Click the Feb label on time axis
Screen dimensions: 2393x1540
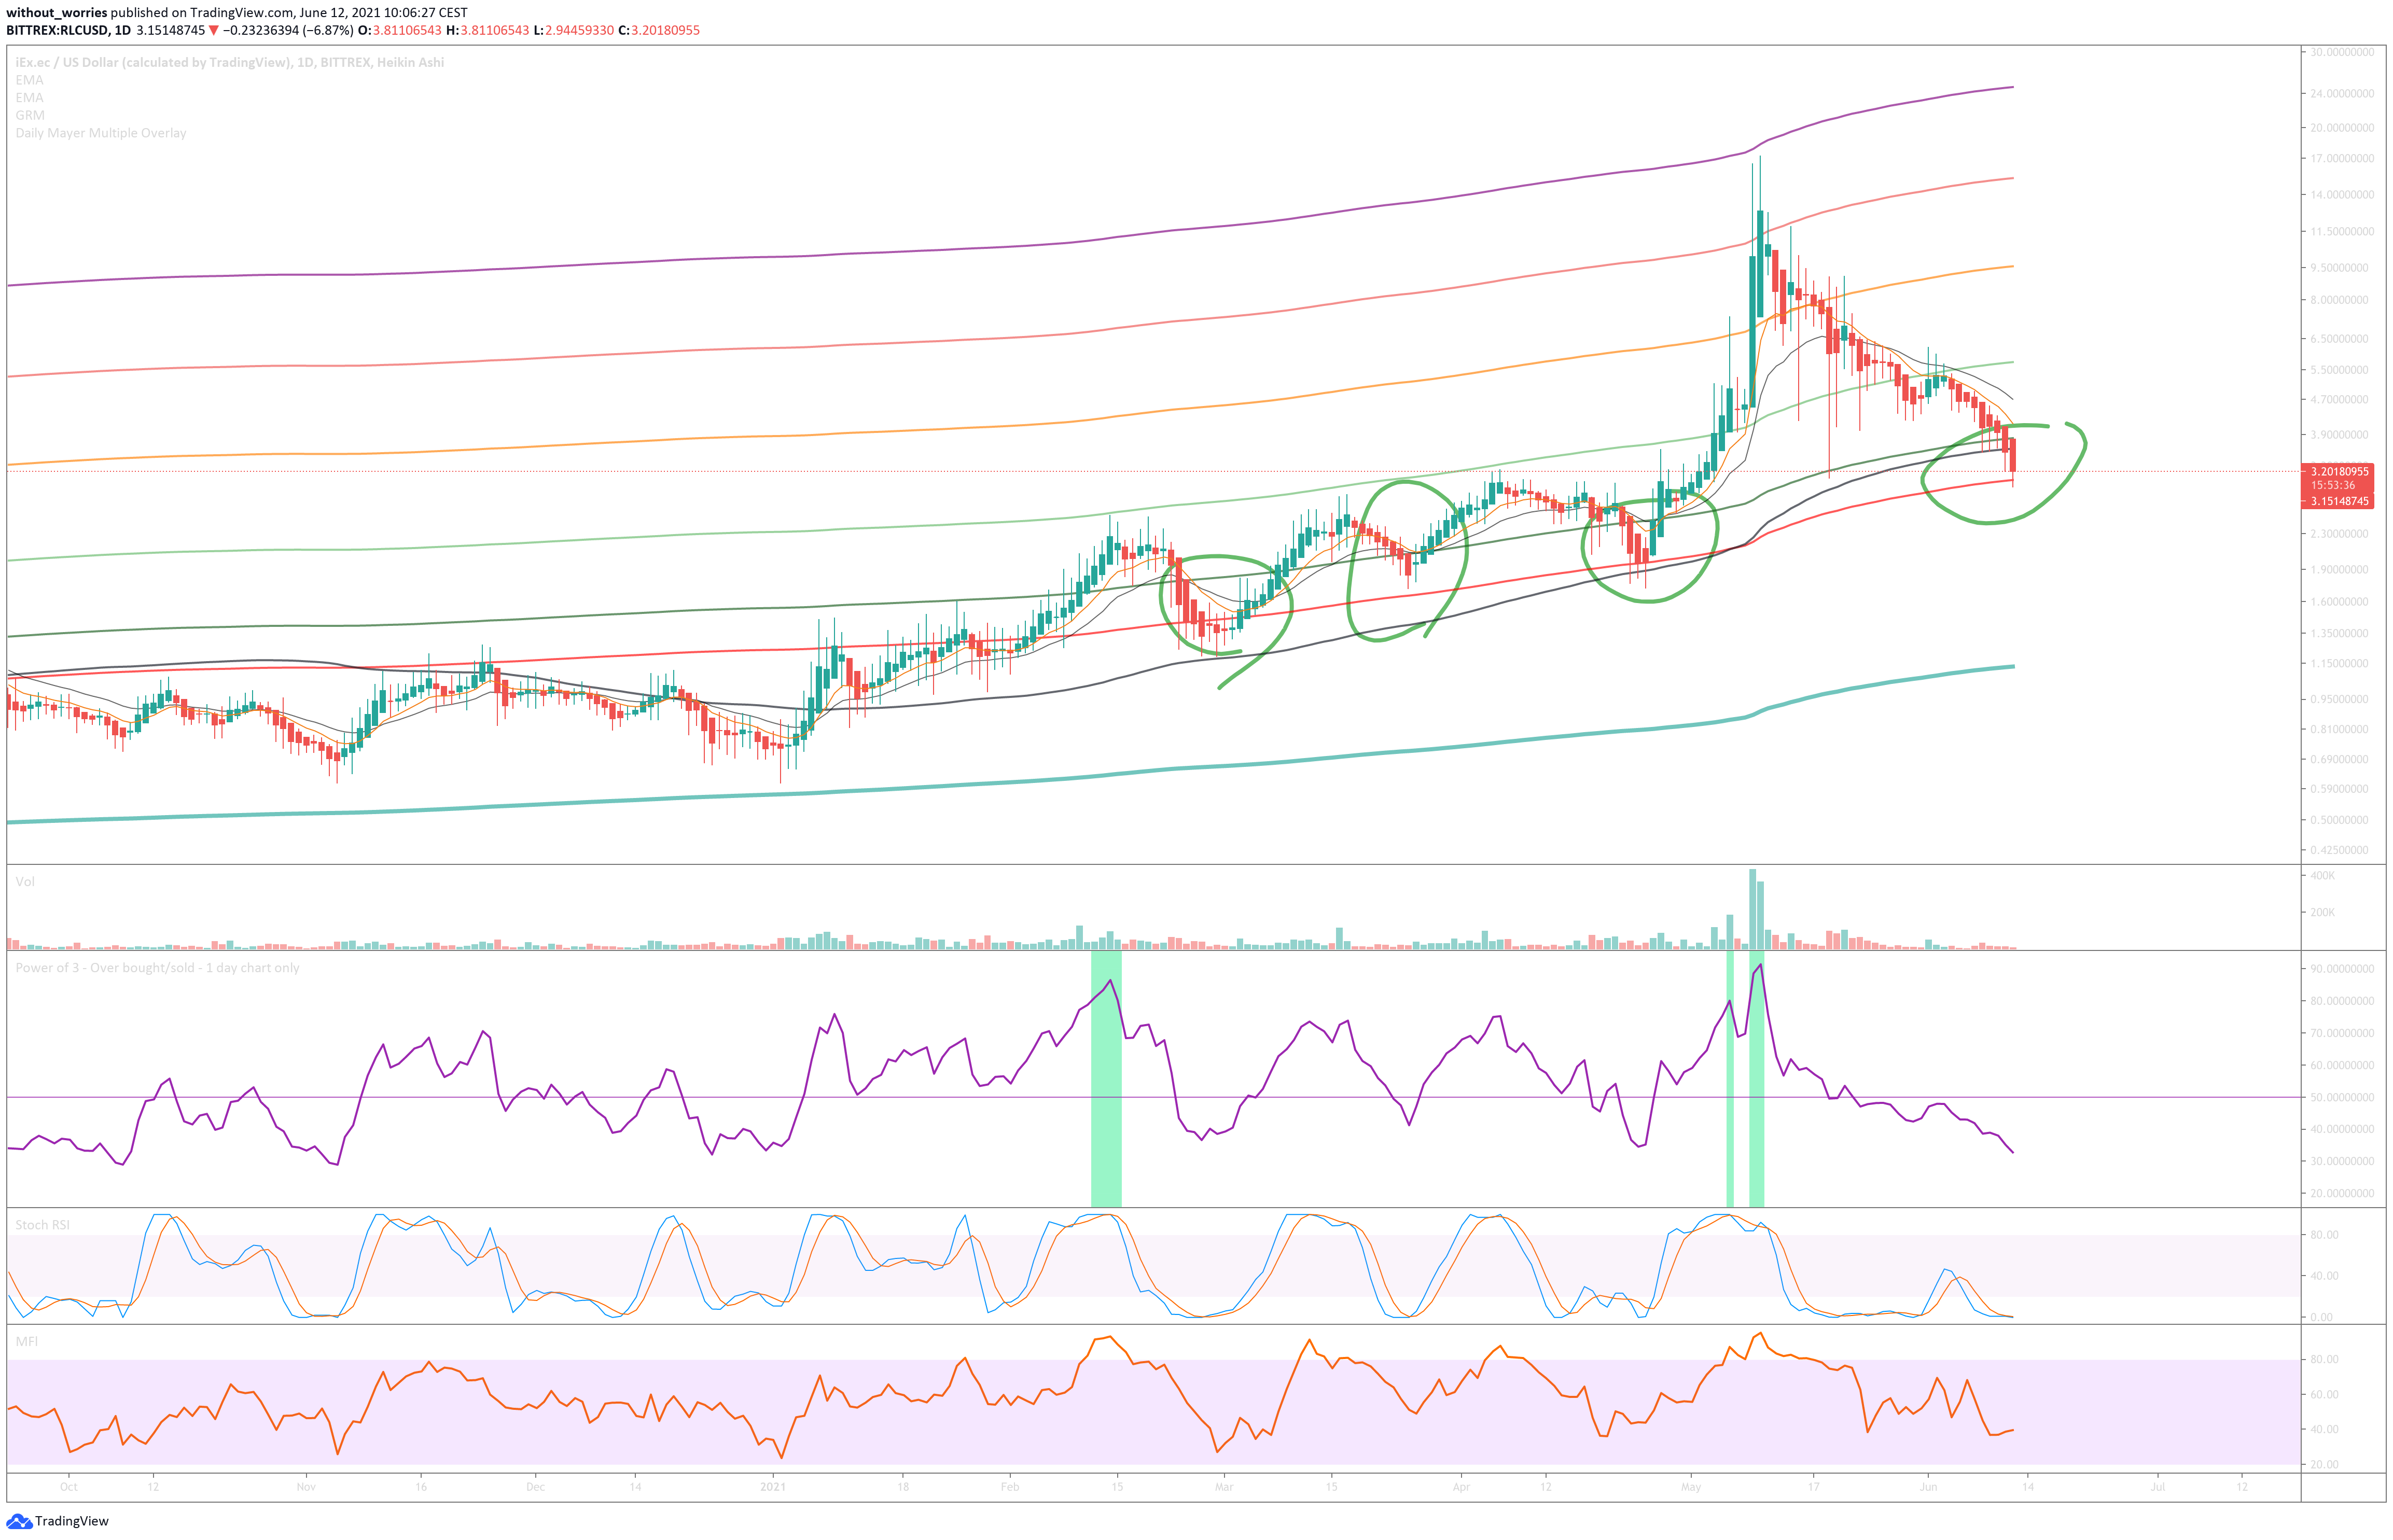(x=1010, y=1487)
